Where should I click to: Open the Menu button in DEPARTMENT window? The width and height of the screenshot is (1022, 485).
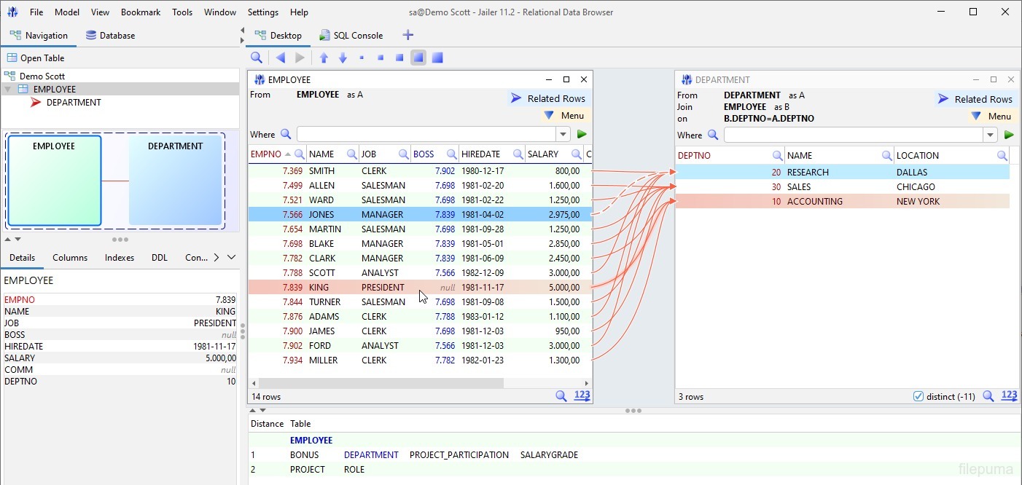pos(991,116)
